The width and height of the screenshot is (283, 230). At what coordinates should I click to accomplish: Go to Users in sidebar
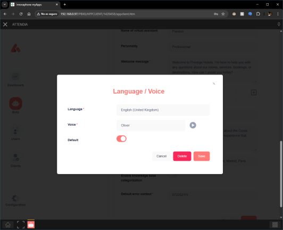(15, 133)
